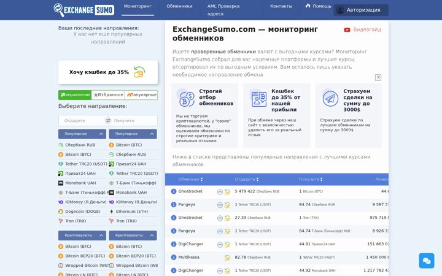Open the first Ghostrocket exchanger row
The height and width of the screenshot is (276, 442).
click(190, 191)
